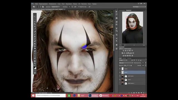Image resolution: width=178 pixels, height=100 pixels.
Task: Select the Clone Stamp tool
Action: coord(35,36)
